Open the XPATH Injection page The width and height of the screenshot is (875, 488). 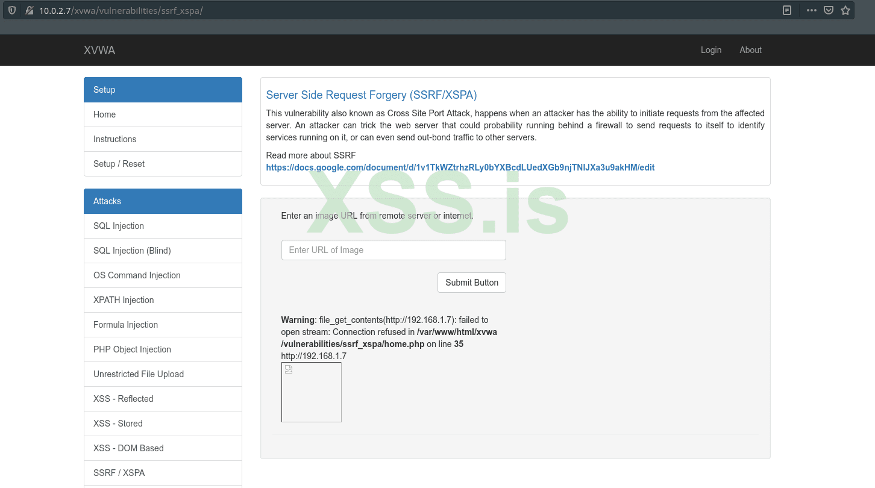click(x=163, y=300)
